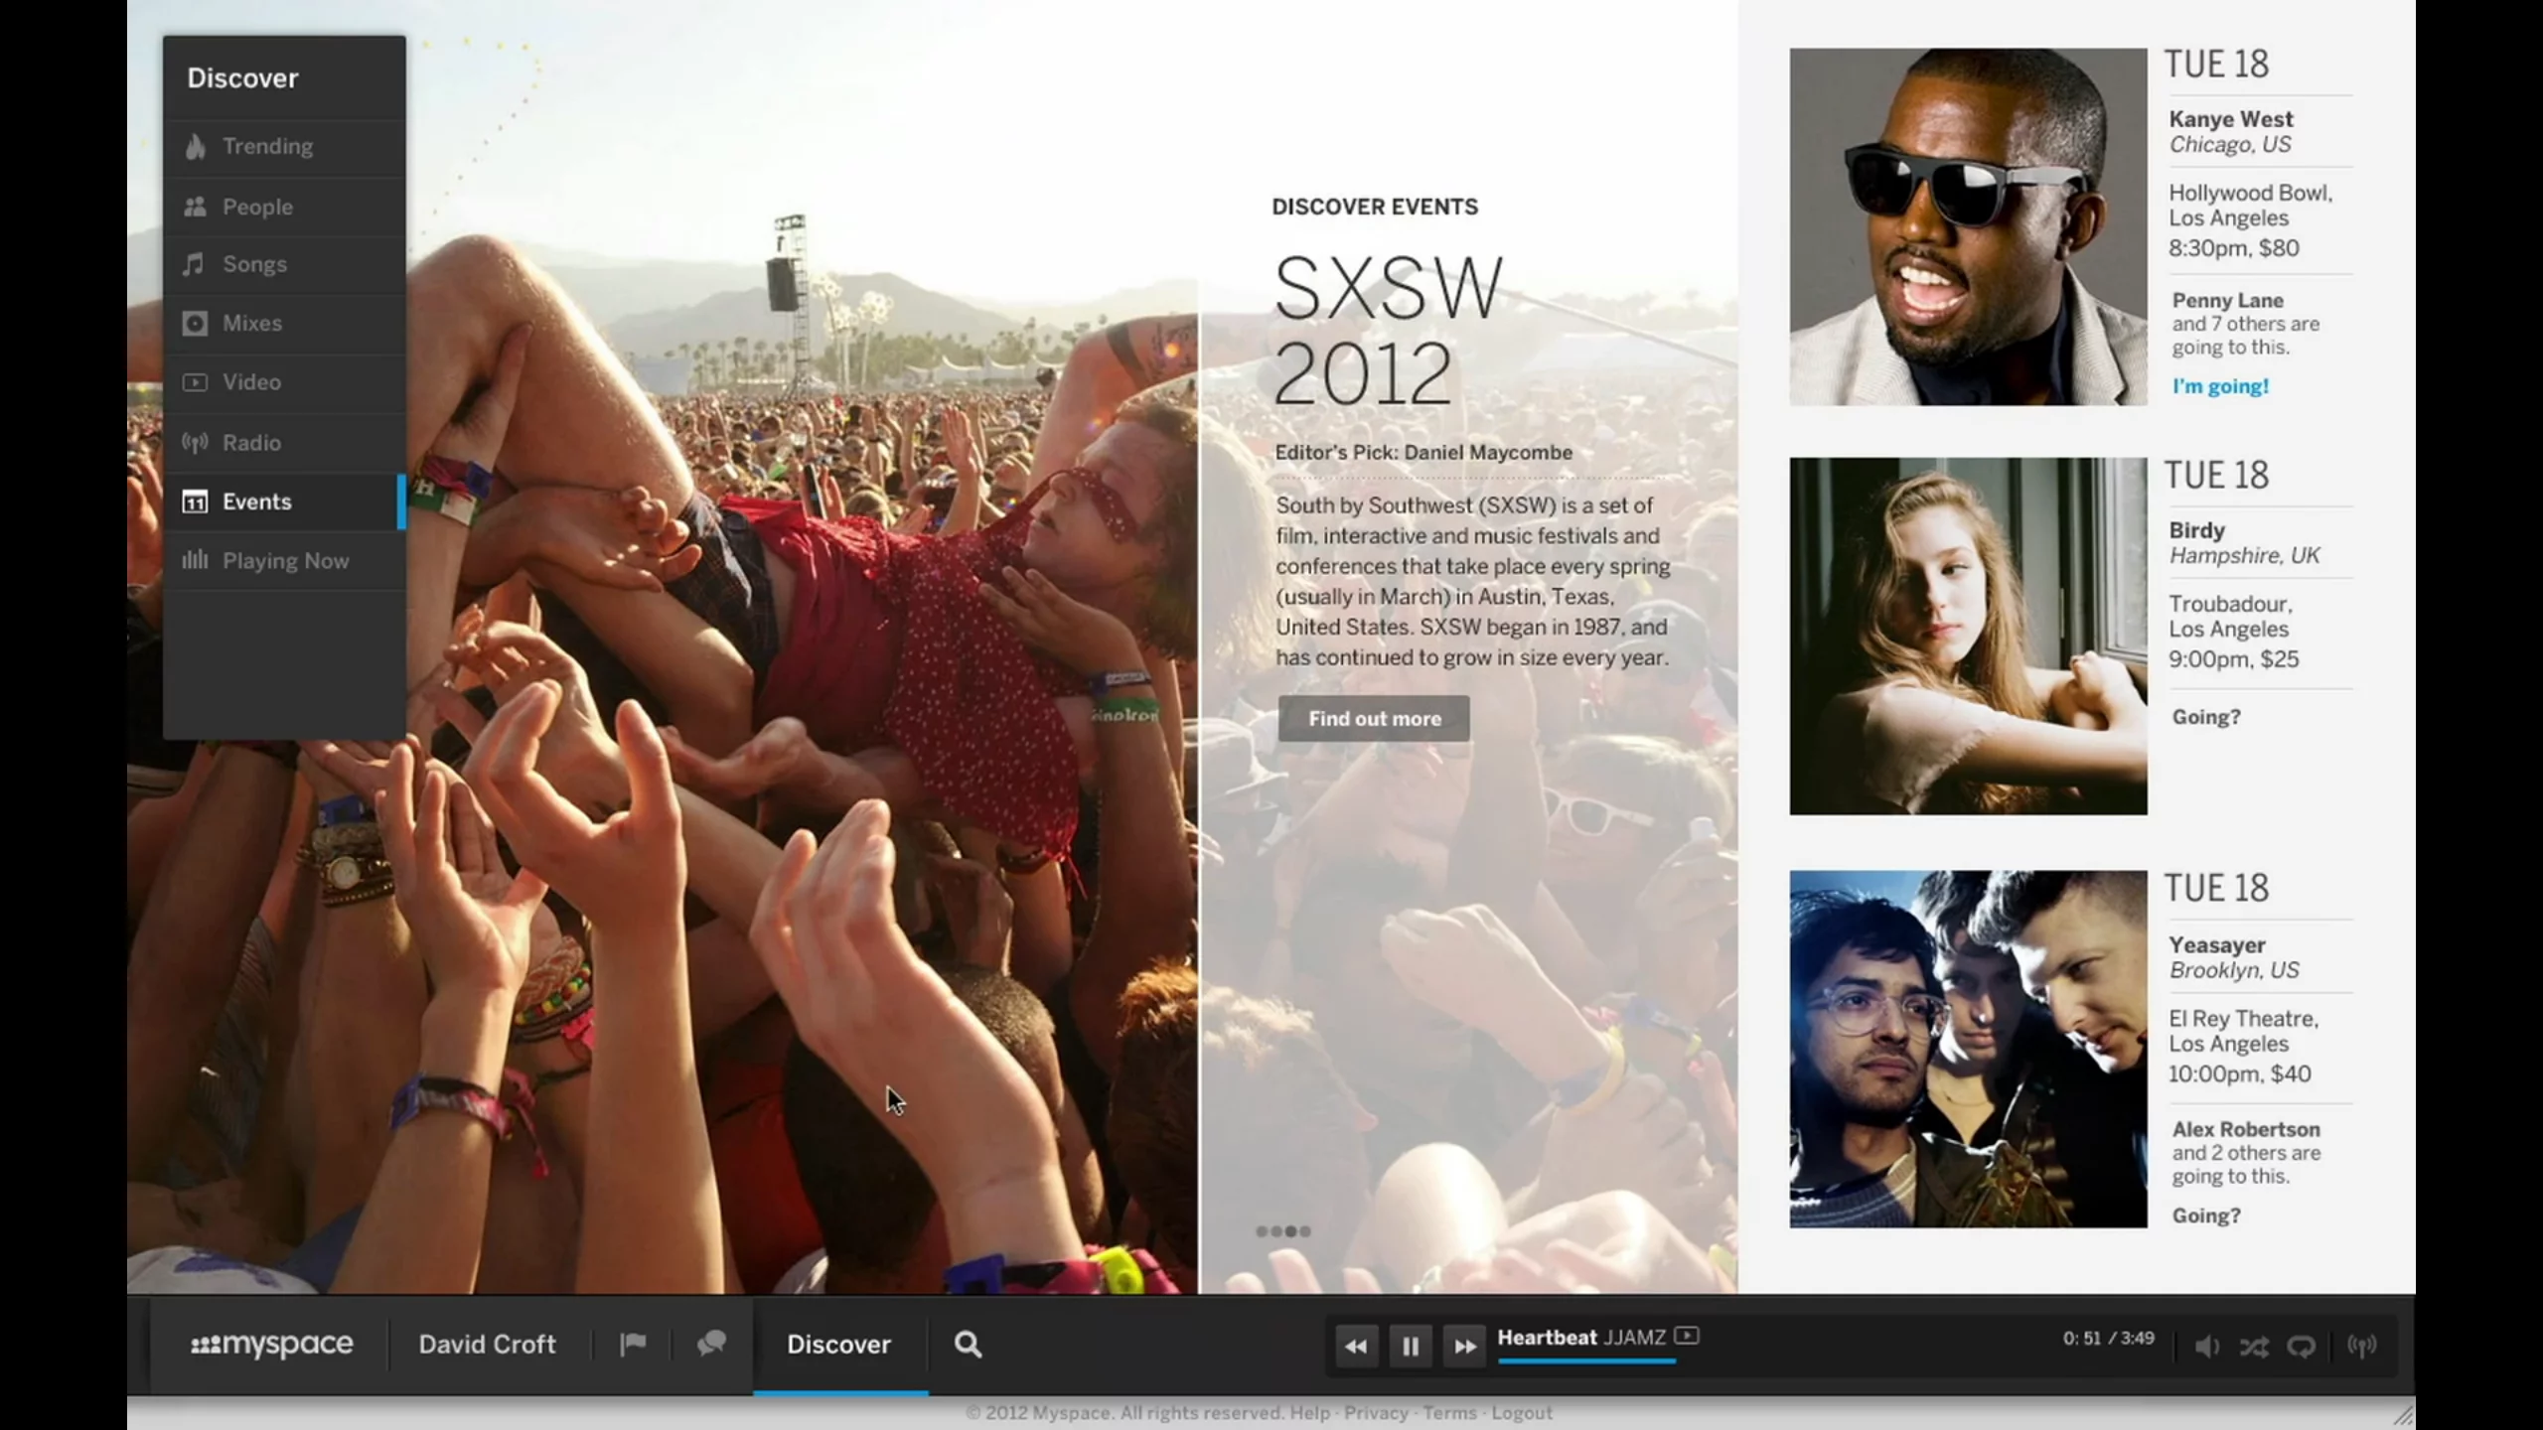Viewport: 2543px width, 1430px height.
Task: Switch to the Discover tab in bottom bar
Action: (839, 1344)
